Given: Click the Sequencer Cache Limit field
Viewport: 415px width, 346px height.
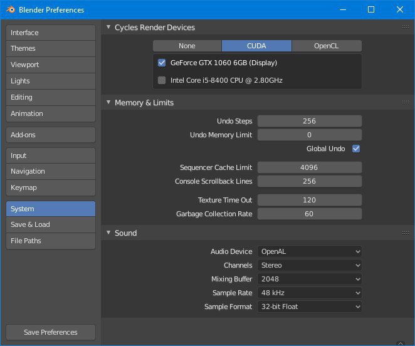Looking at the screenshot, I should pyautogui.click(x=310, y=167).
